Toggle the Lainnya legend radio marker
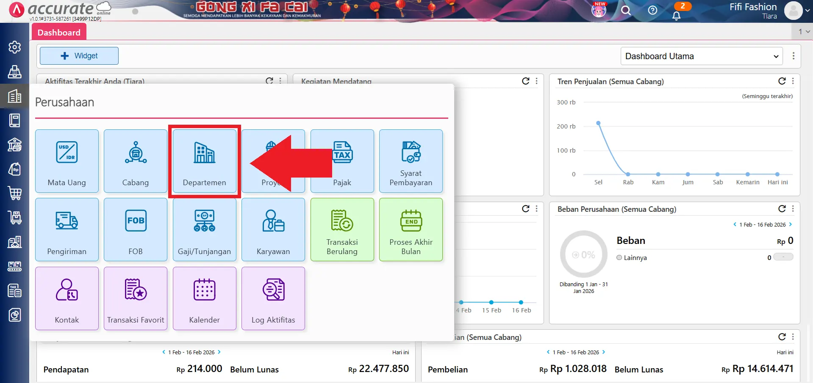This screenshot has width=813, height=383. point(619,257)
